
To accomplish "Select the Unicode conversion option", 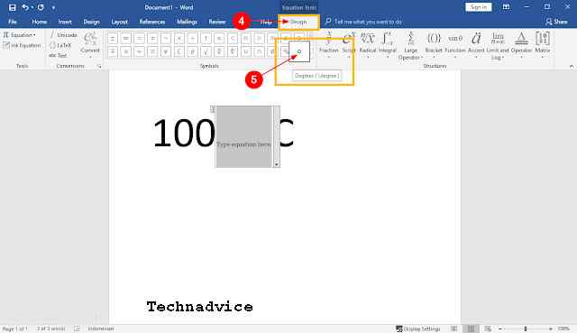I will pos(63,35).
